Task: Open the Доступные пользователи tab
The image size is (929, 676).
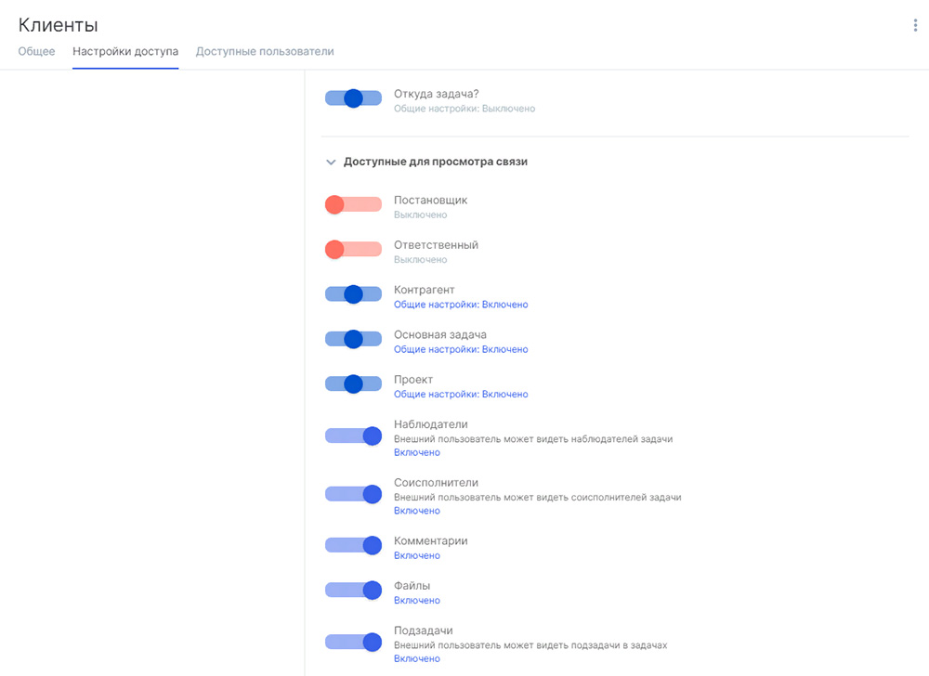Action: coord(265,52)
